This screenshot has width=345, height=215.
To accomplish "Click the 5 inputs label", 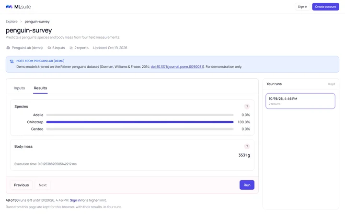I will pyautogui.click(x=58, y=48).
